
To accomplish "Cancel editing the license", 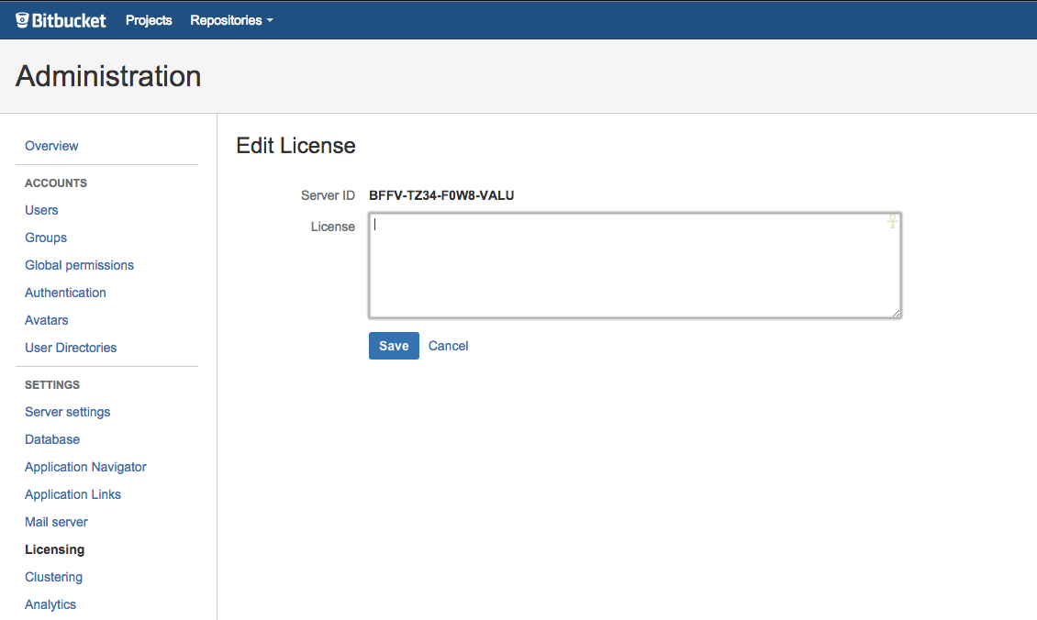I will point(449,346).
